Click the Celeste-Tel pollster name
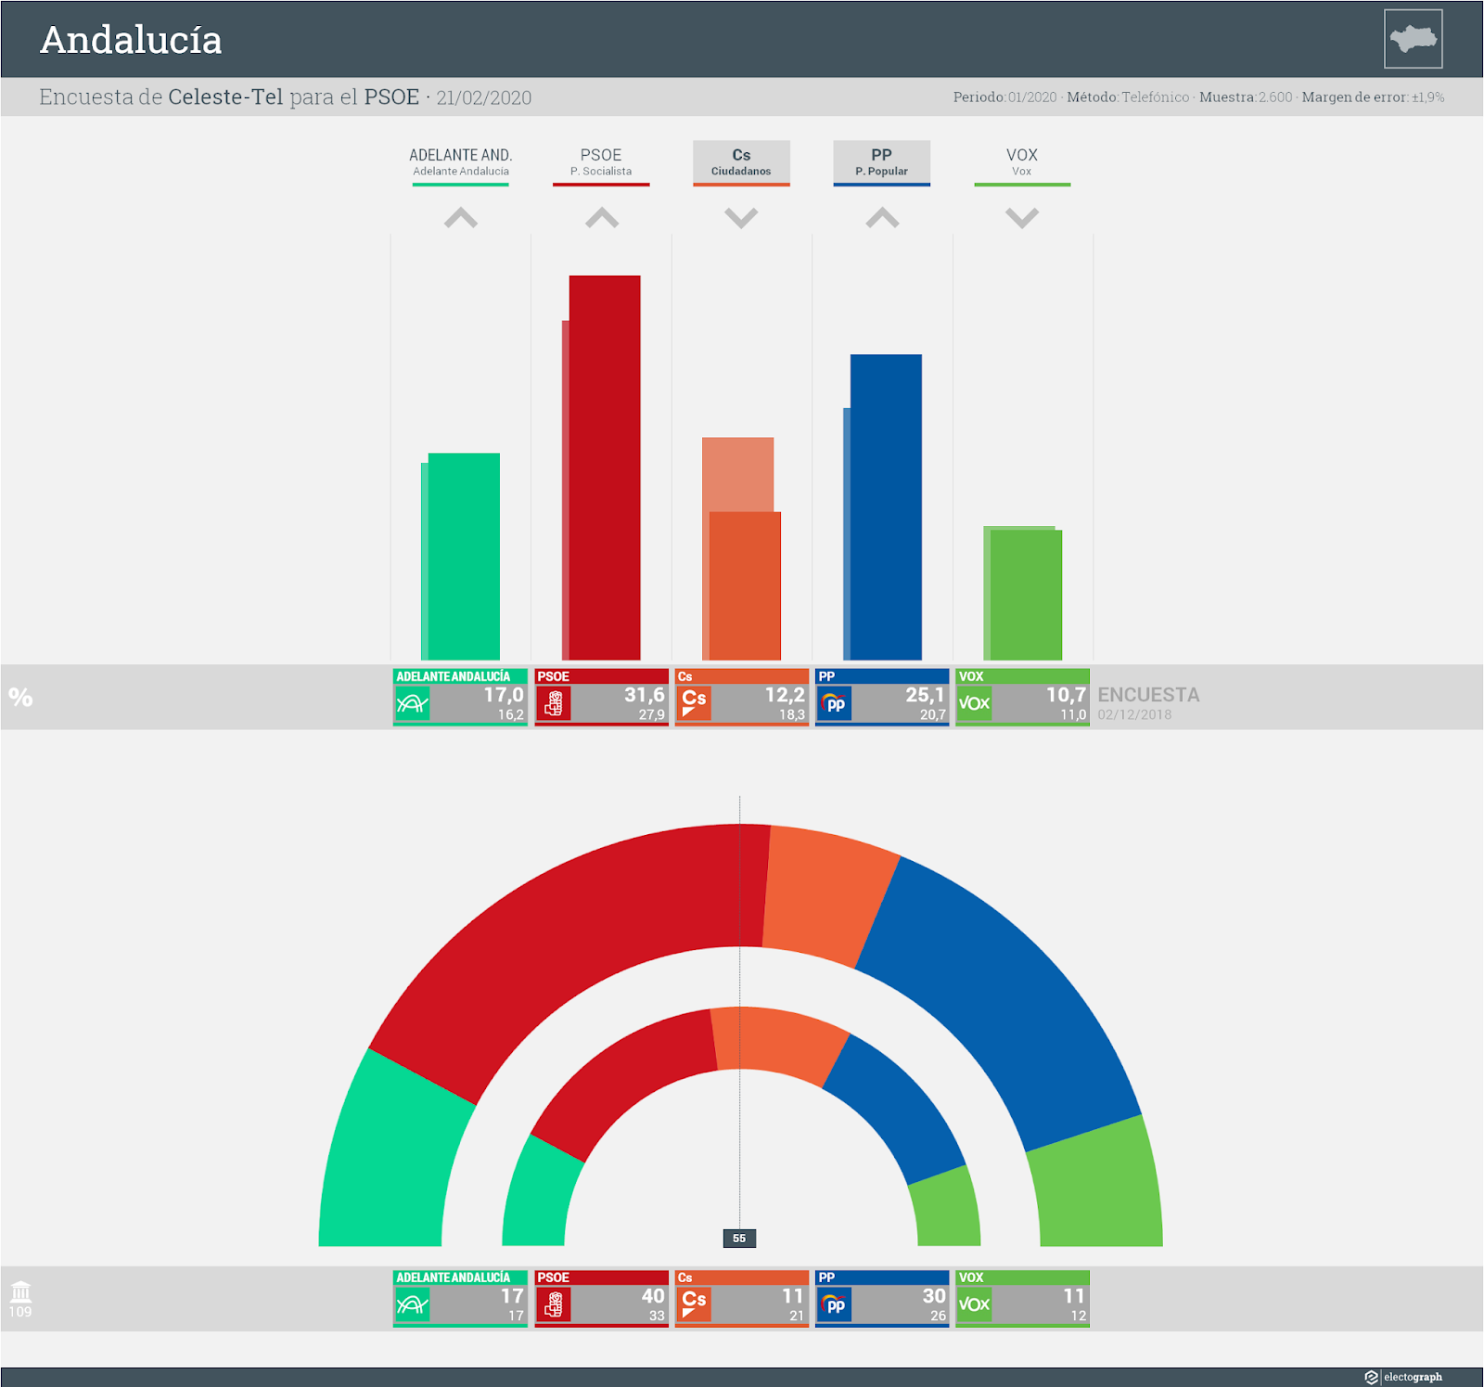The height and width of the screenshot is (1387, 1484). (x=225, y=96)
